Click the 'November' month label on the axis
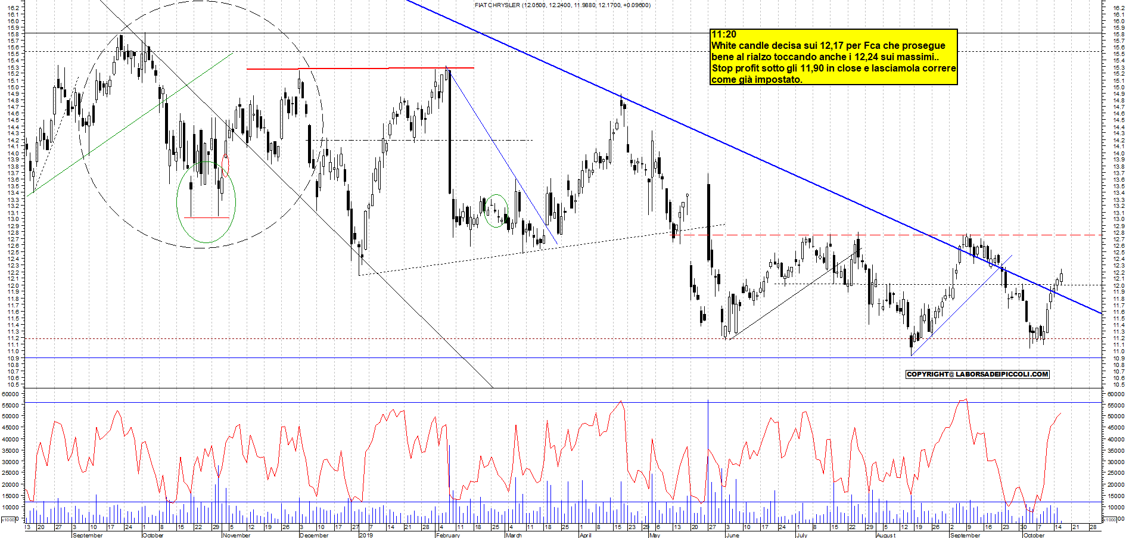This screenshot has height=538, width=1126. (237, 535)
